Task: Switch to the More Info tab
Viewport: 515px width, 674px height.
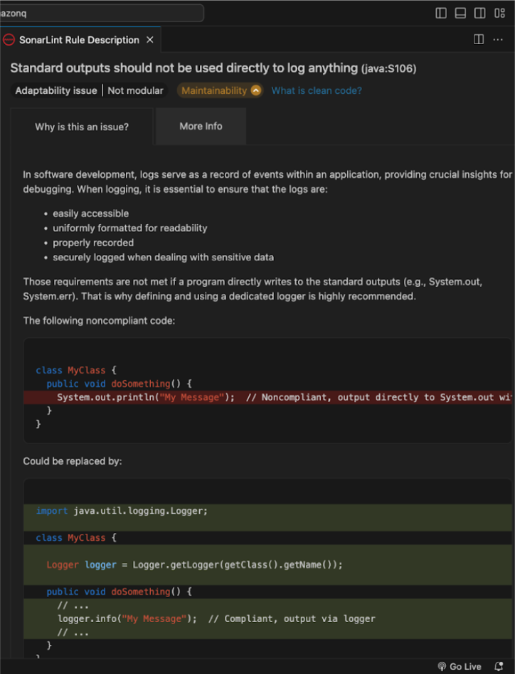Action: [200, 126]
